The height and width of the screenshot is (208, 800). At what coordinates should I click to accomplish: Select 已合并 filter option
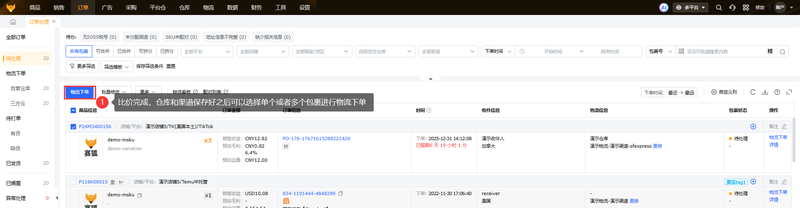click(x=124, y=51)
